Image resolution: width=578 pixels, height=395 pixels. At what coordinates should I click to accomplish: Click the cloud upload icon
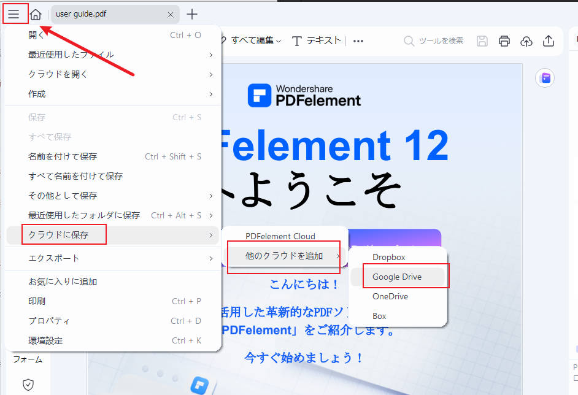point(526,41)
